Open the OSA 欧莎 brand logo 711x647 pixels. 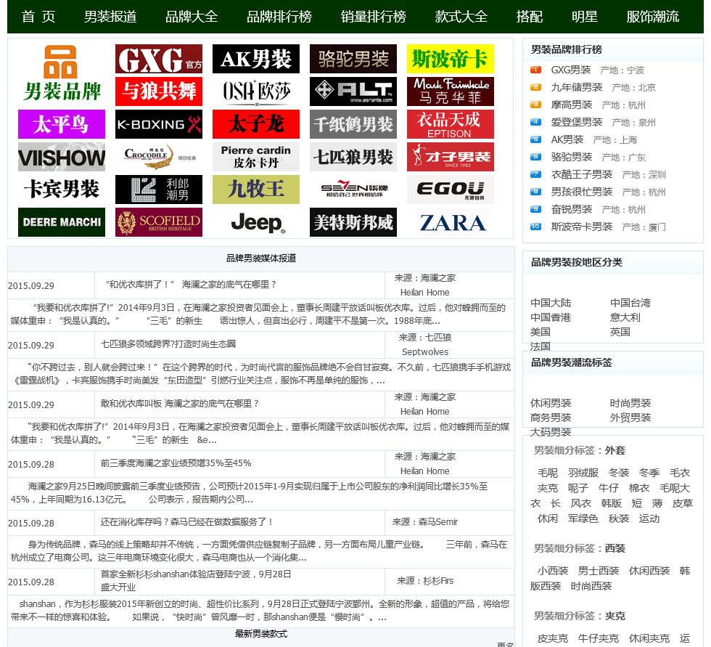pos(255,91)
